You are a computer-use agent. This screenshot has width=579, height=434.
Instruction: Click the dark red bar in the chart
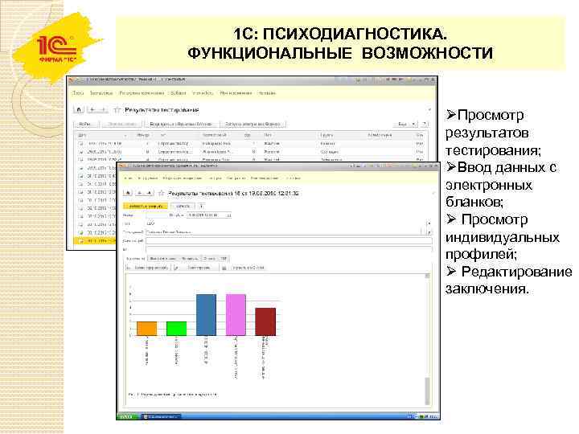click(265, 321)
